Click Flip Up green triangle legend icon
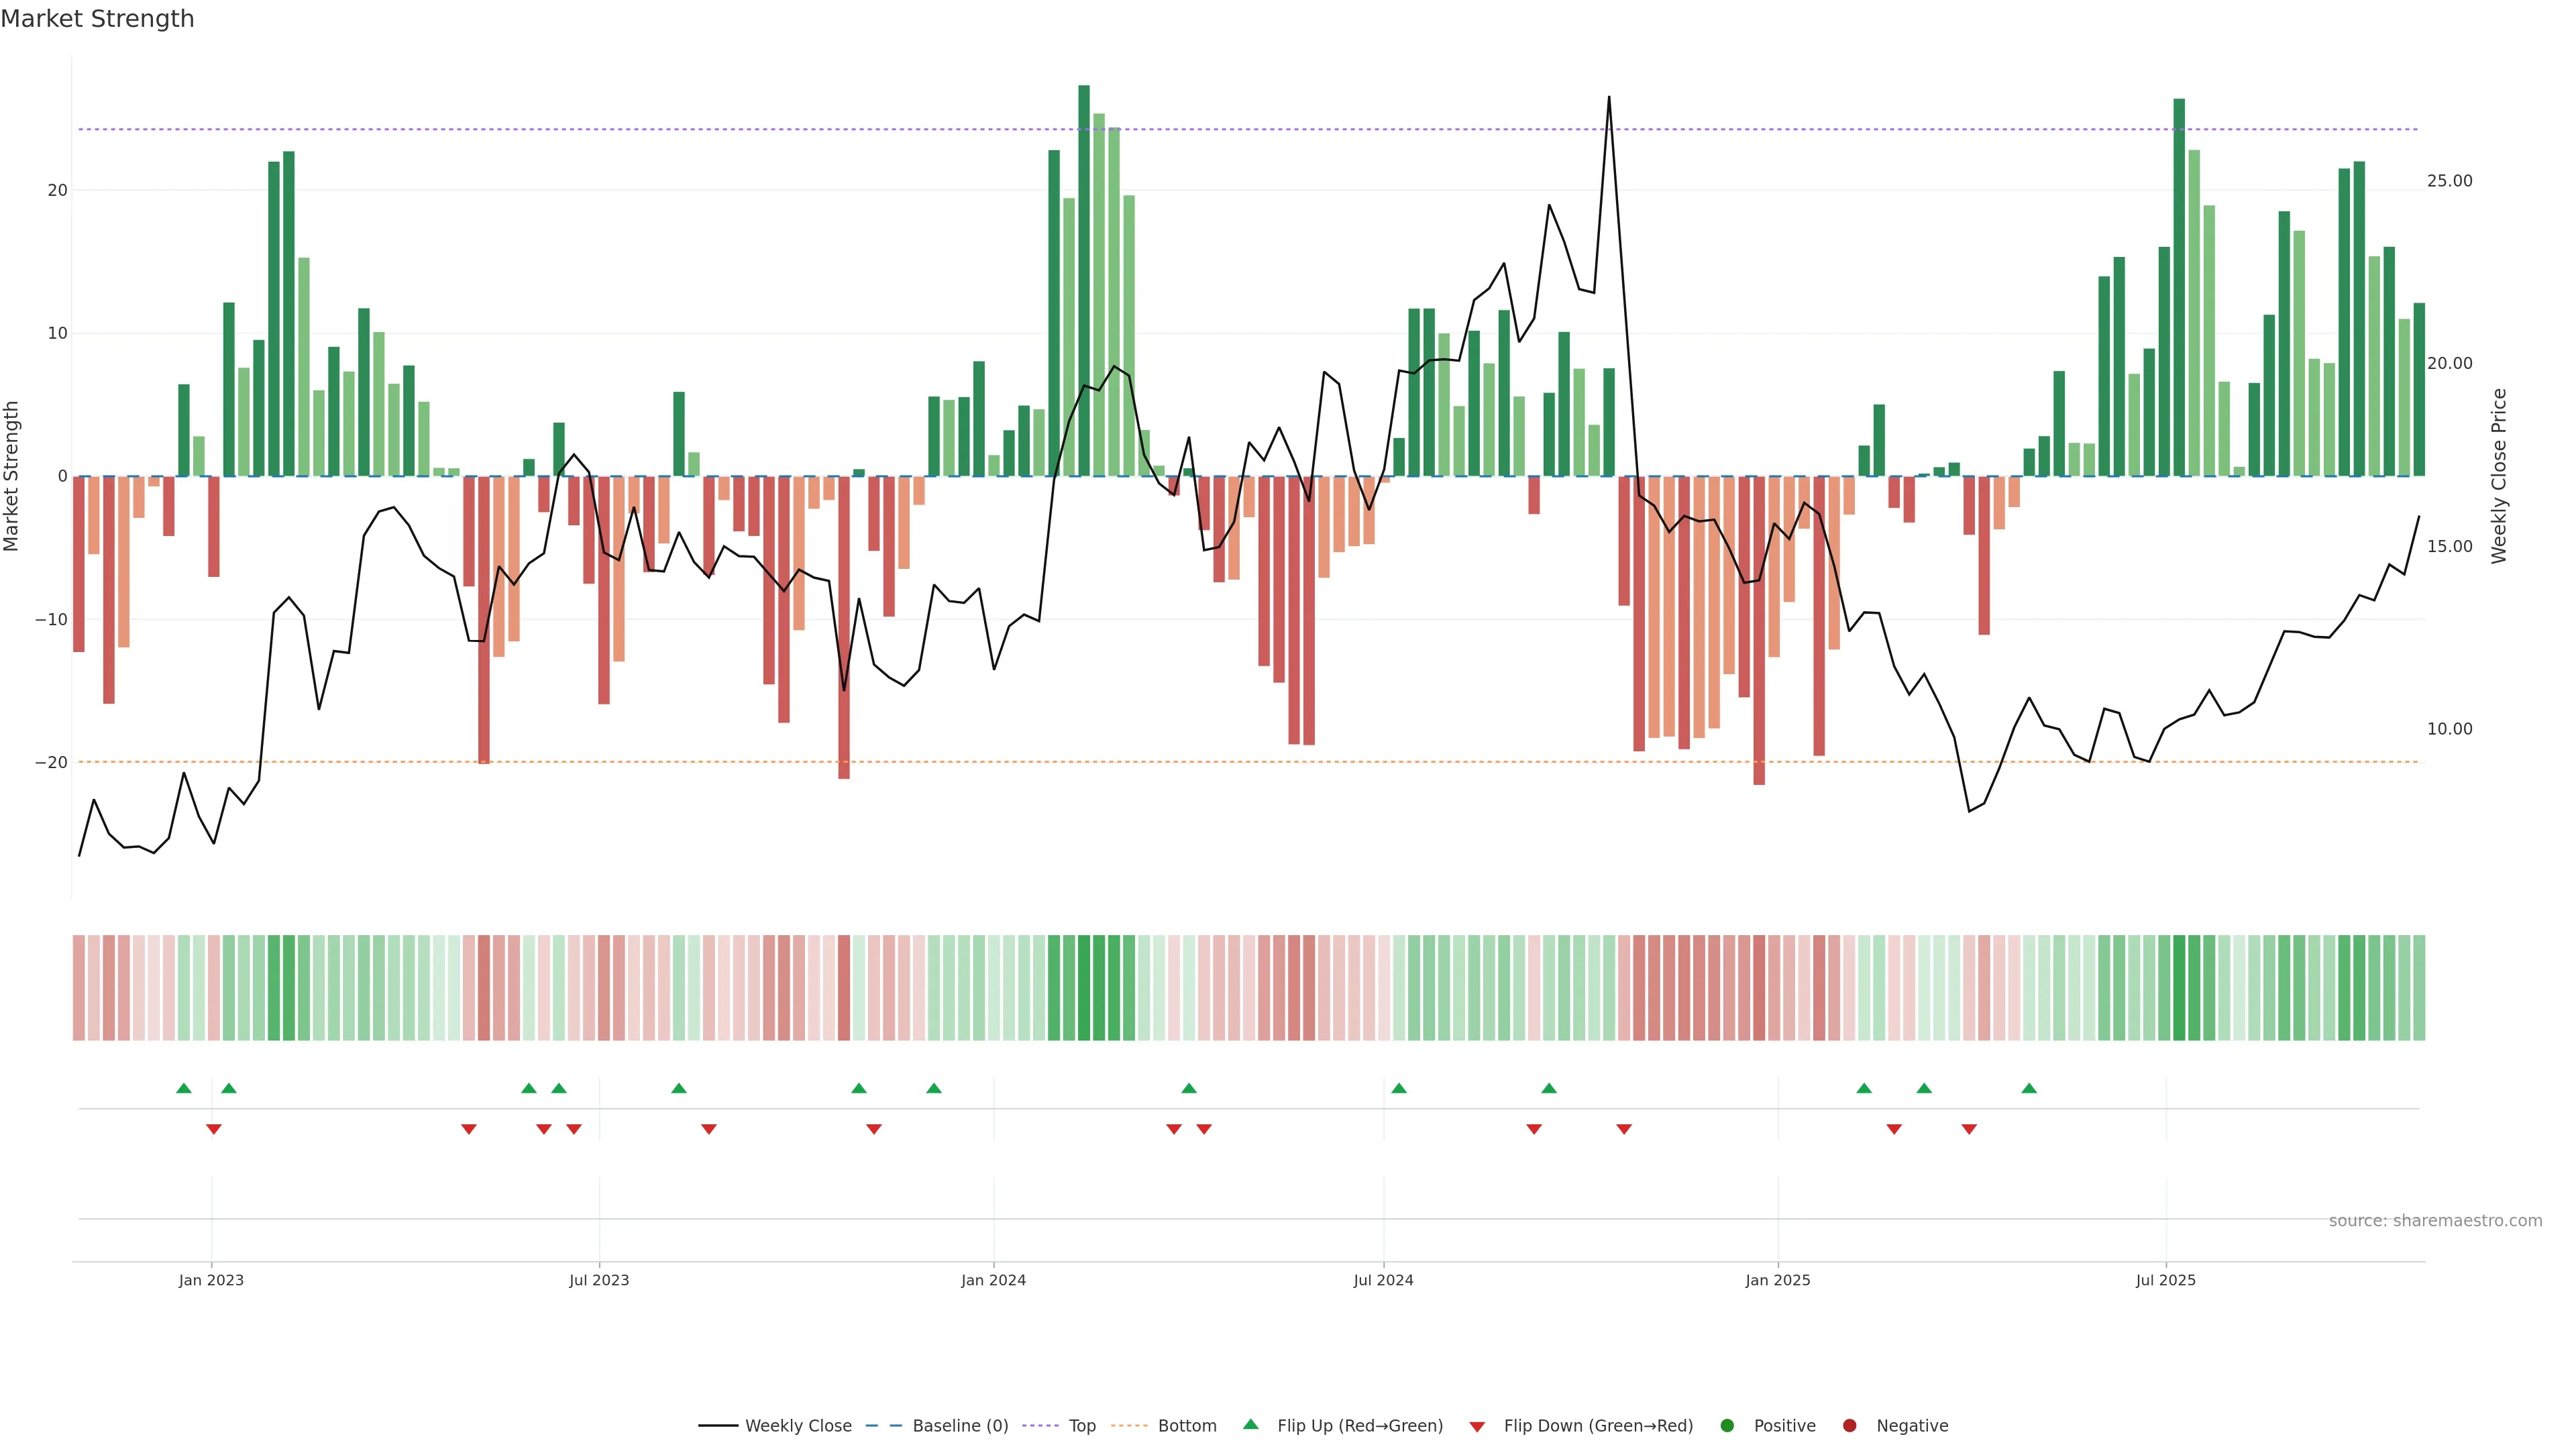Screen dimensions: 2576x1449 (1250, 1425)
